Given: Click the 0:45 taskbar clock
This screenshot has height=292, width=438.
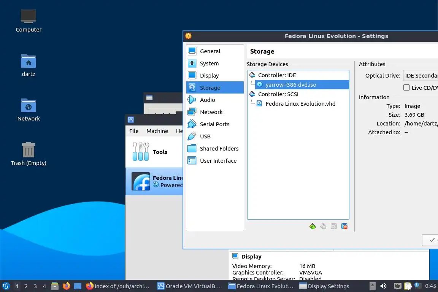Looking at the screenshot, I should 430,286.
